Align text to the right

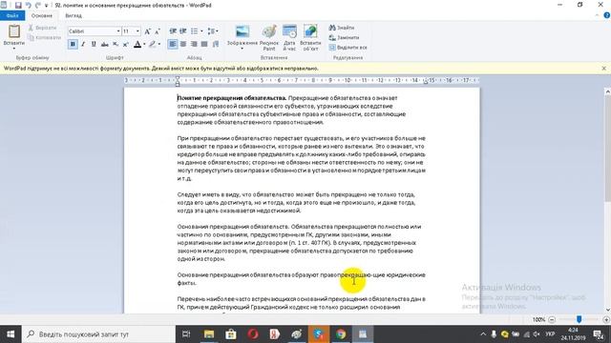[x=194, y=45]
